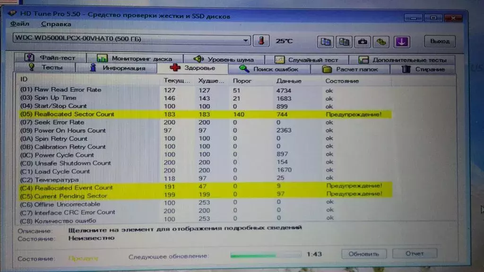Switch to the Поиск ошибок tab
The width and height of the screenshot is (484, 272).
click(x=269, y=69)
